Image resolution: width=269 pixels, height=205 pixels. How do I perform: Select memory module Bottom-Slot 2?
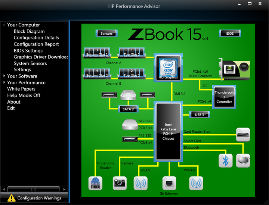97,74
